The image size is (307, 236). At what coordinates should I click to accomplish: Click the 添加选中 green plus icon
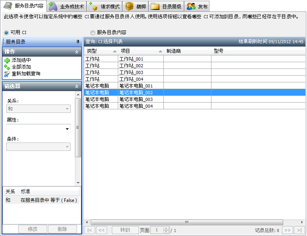pyautogui.click(x=7, y=60)
